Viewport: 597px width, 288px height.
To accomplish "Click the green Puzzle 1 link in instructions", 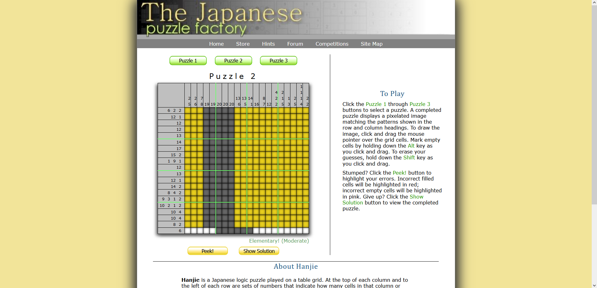I will coord(376,104).
